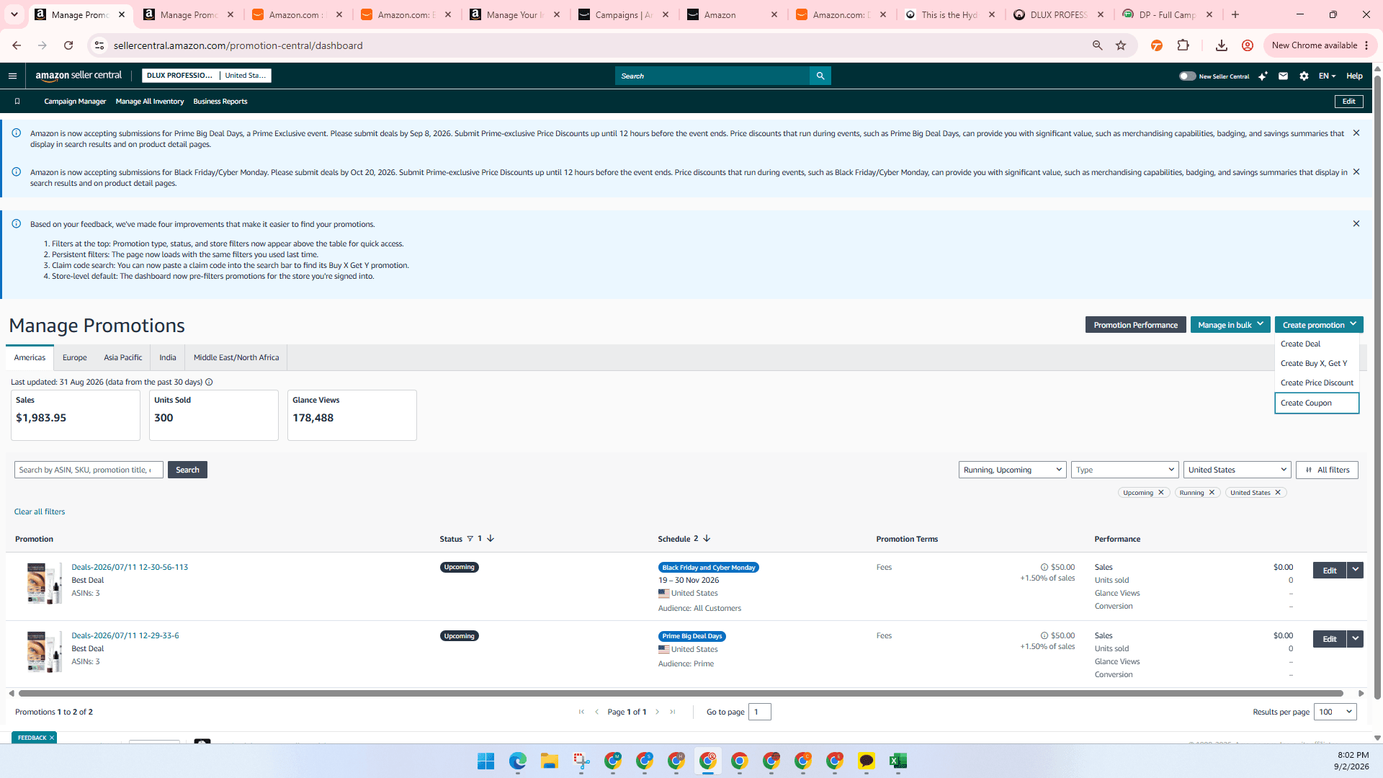Expand the Edit arrow for Black Friday deal
Image resolution: width=1383 pixels, height=778 pixels.
point(1356,571)
